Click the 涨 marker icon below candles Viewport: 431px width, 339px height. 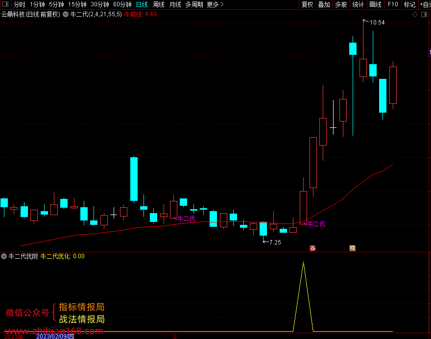(x=312, y=248)
